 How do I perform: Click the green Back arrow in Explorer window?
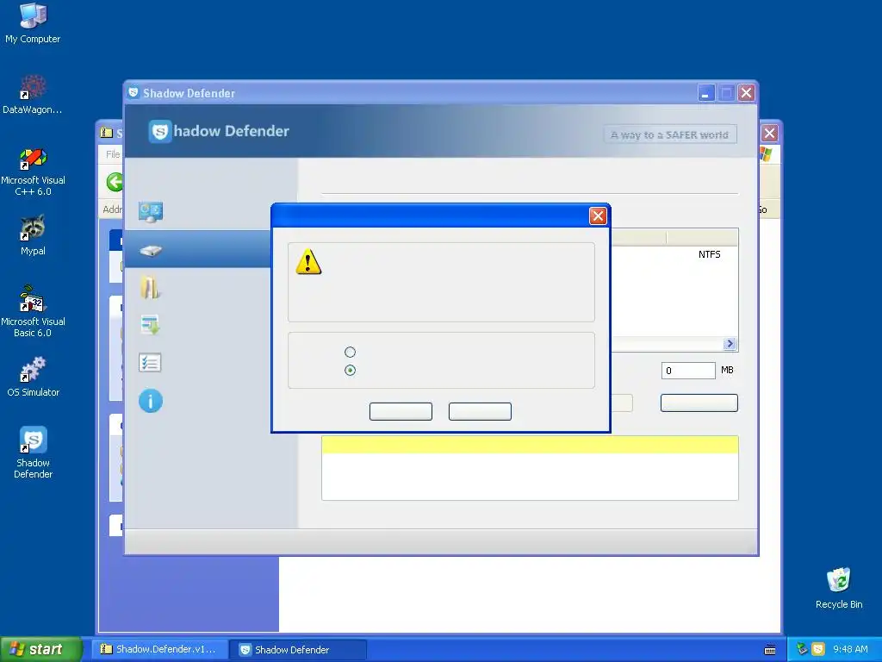click(x=115, y=182)
